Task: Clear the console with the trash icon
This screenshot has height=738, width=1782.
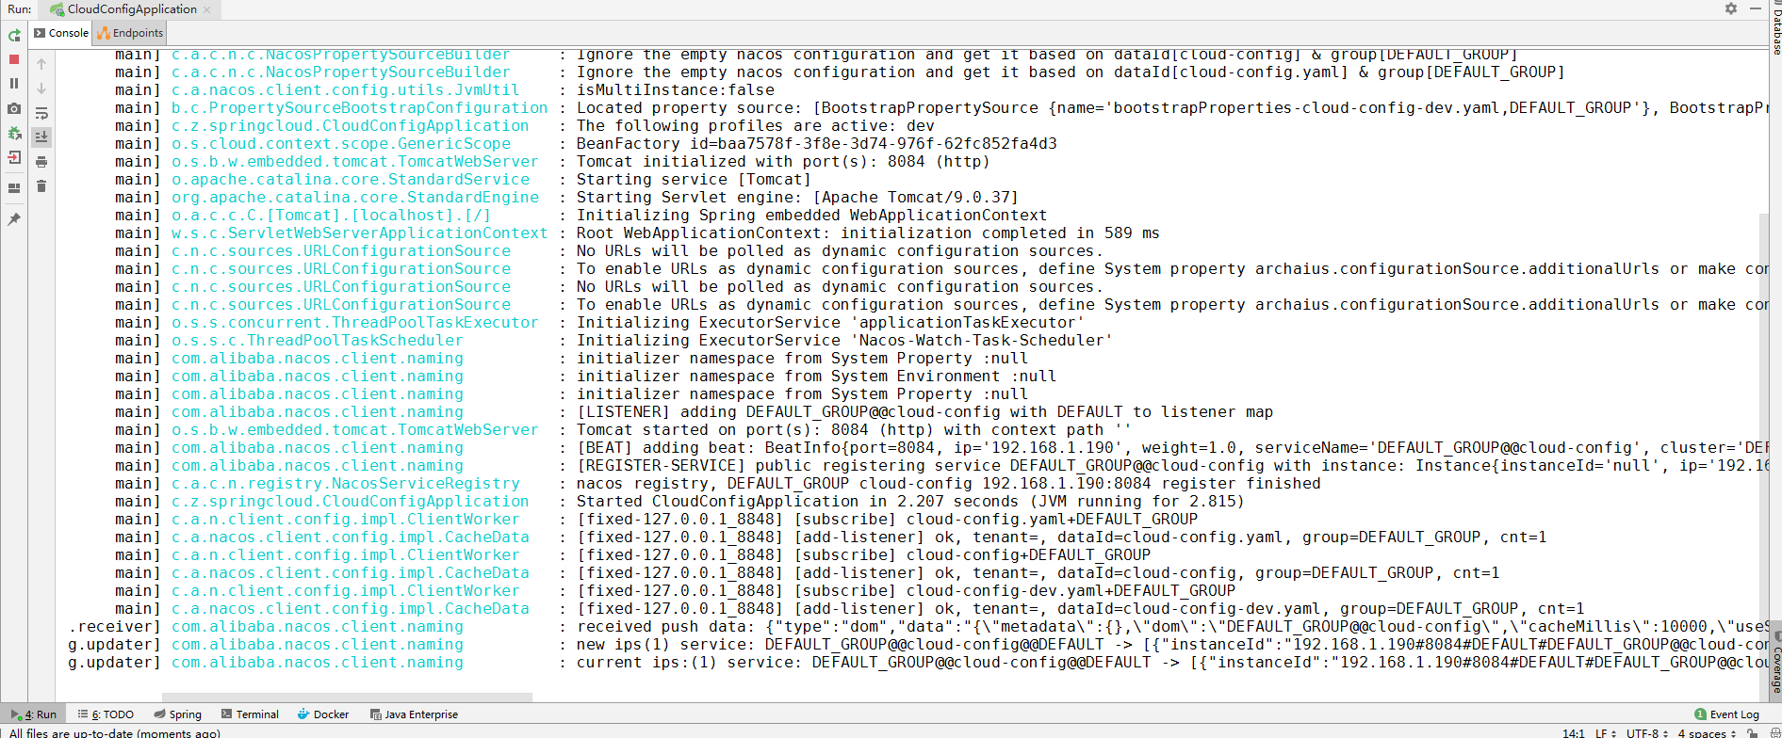Action: click(x=41, y=186)
